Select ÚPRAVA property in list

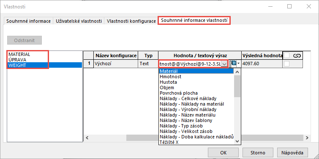17,60
